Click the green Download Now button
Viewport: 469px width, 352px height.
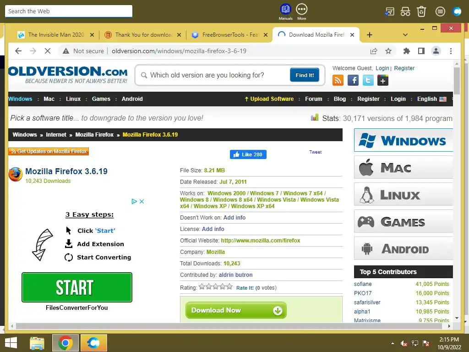(236, 310)
